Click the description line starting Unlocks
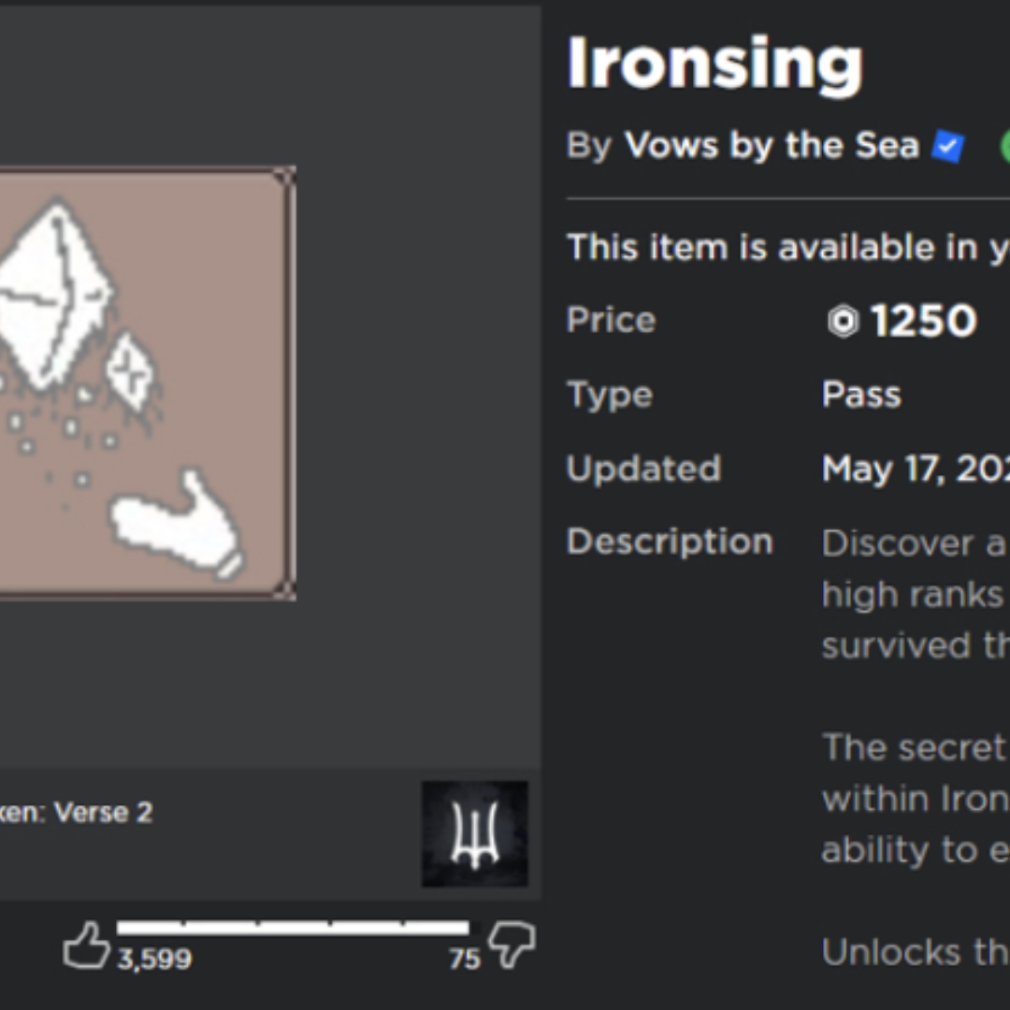Viewport: 1010px width, 1010px height. click(x=916, y=952)
